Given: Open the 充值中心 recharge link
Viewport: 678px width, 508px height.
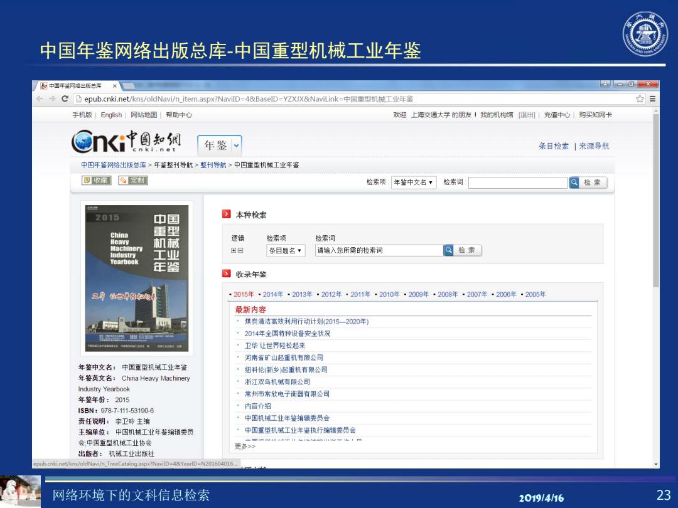Looking at the screenshot, I should tap(557, 115).
